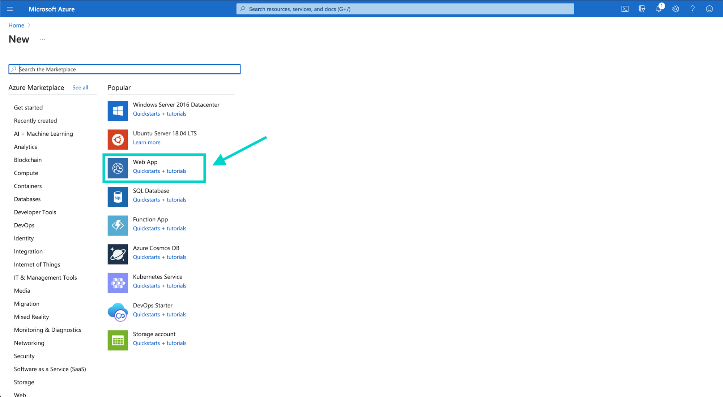
Task: Open Windows Server Quickstarts + tutorials link
Action: [160, 113]
